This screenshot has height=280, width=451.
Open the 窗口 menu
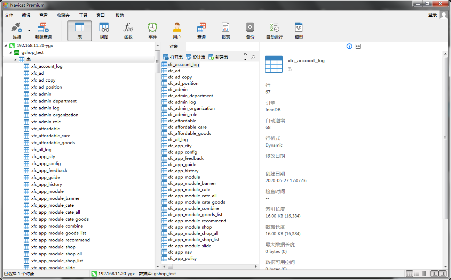coord(101,15)
